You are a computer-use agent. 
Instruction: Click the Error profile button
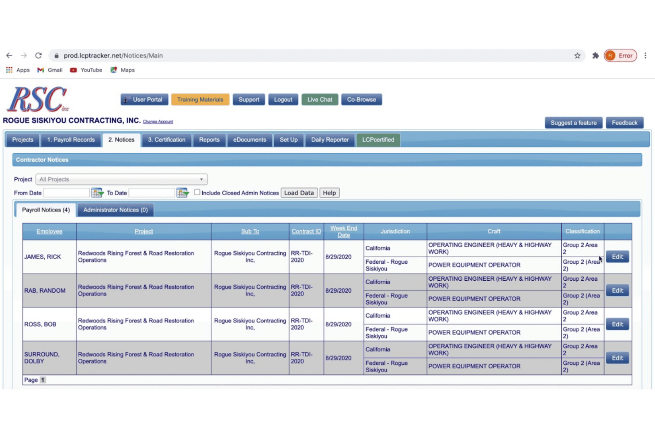(x=620, y=55)
